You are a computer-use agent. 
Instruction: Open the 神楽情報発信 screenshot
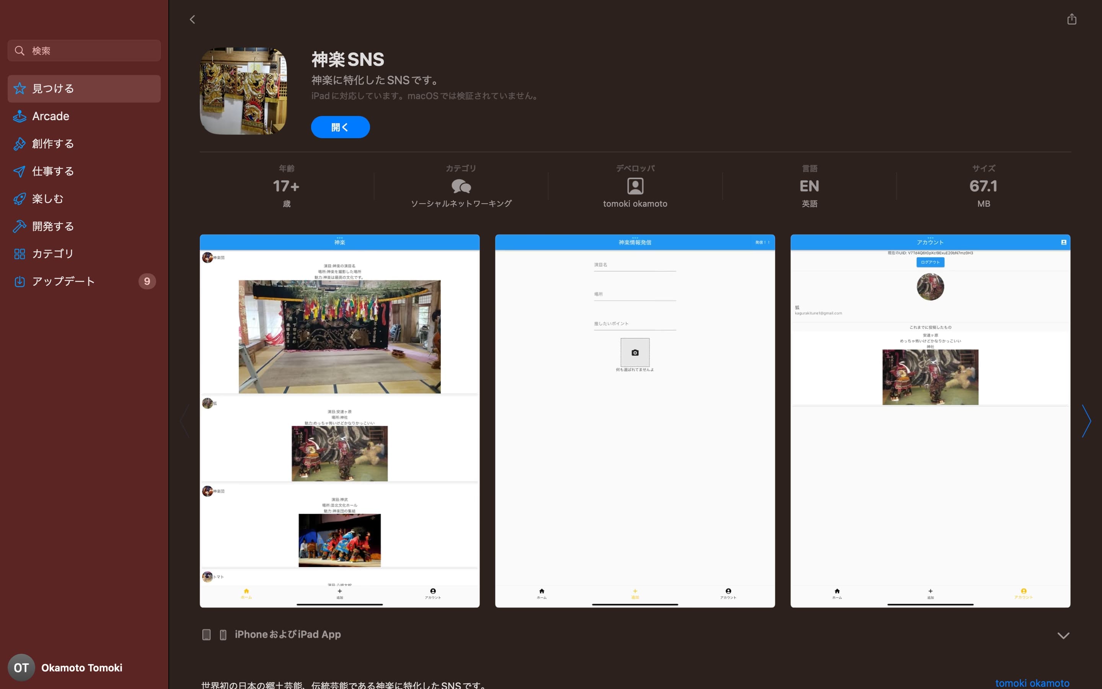pyautogui.click(x=635, y=421)
